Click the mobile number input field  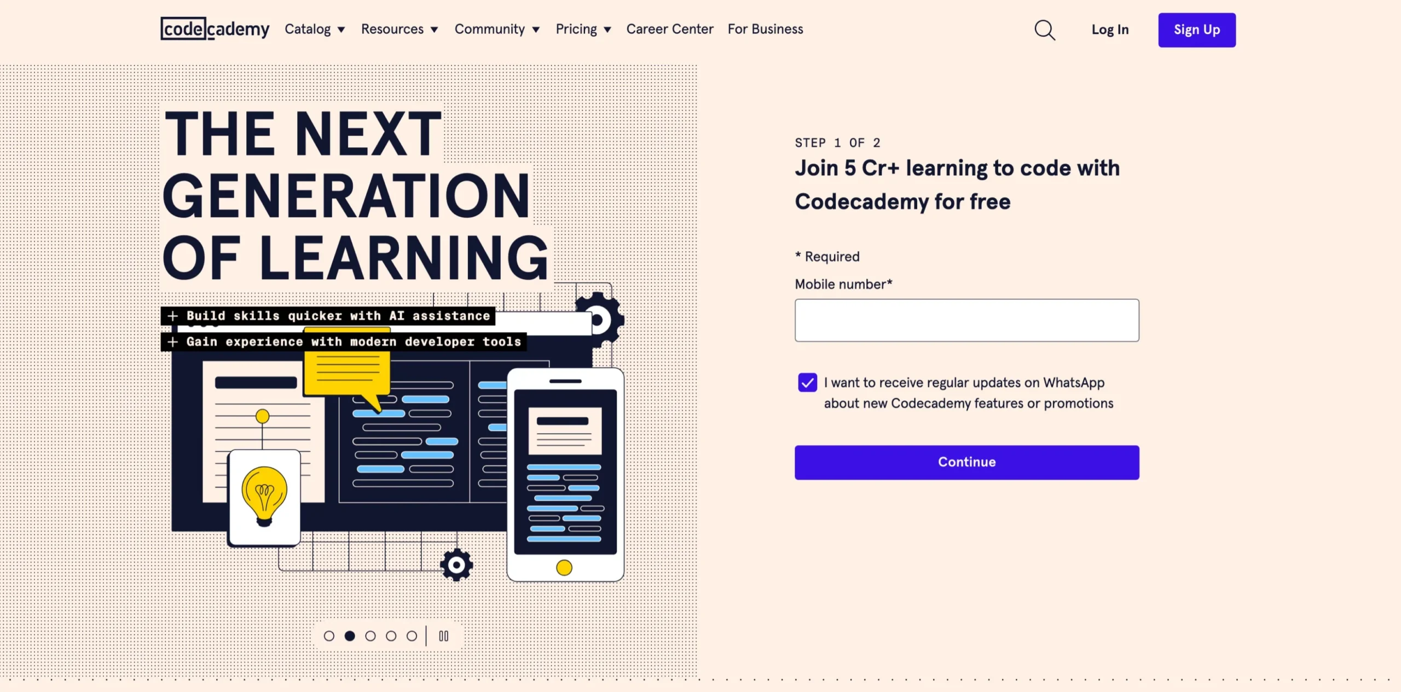[x=967, y=320]
